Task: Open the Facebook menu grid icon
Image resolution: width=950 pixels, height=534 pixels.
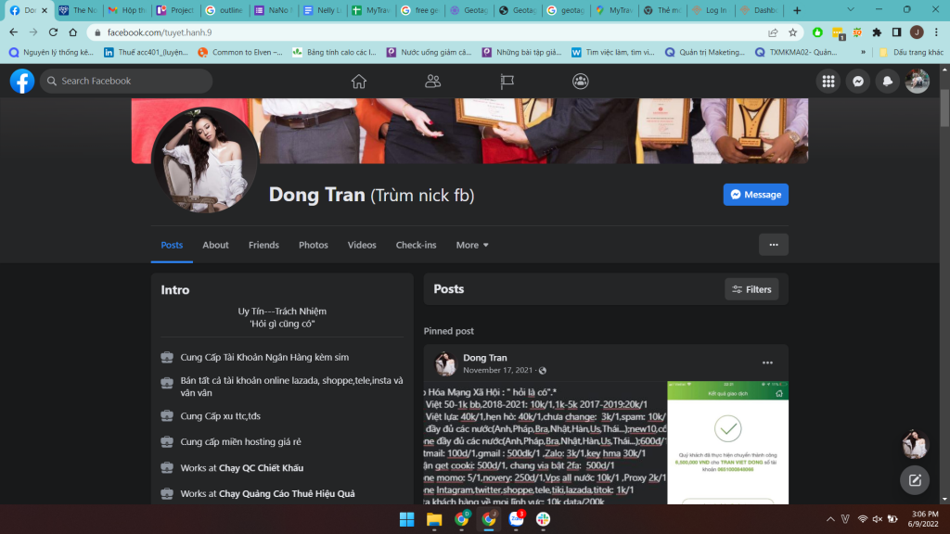Action: pyautogui.click(x=828, y=82)
